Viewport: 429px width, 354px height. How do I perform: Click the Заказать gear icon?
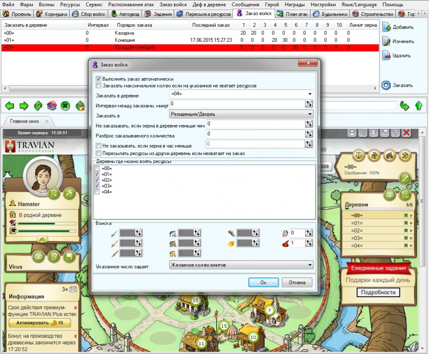386,85
